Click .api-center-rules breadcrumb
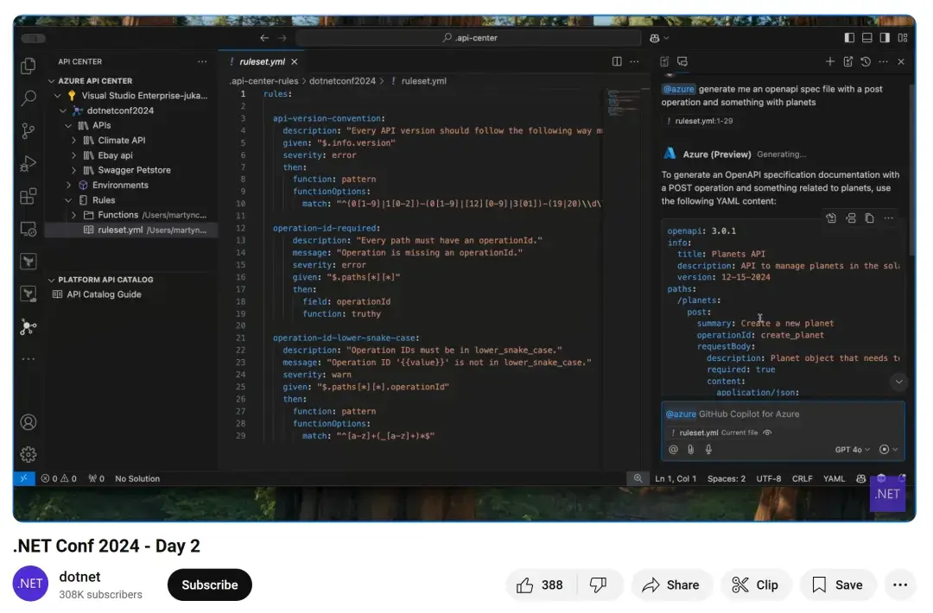Viewport: 933px width, 613px height. tap(264, 81)
